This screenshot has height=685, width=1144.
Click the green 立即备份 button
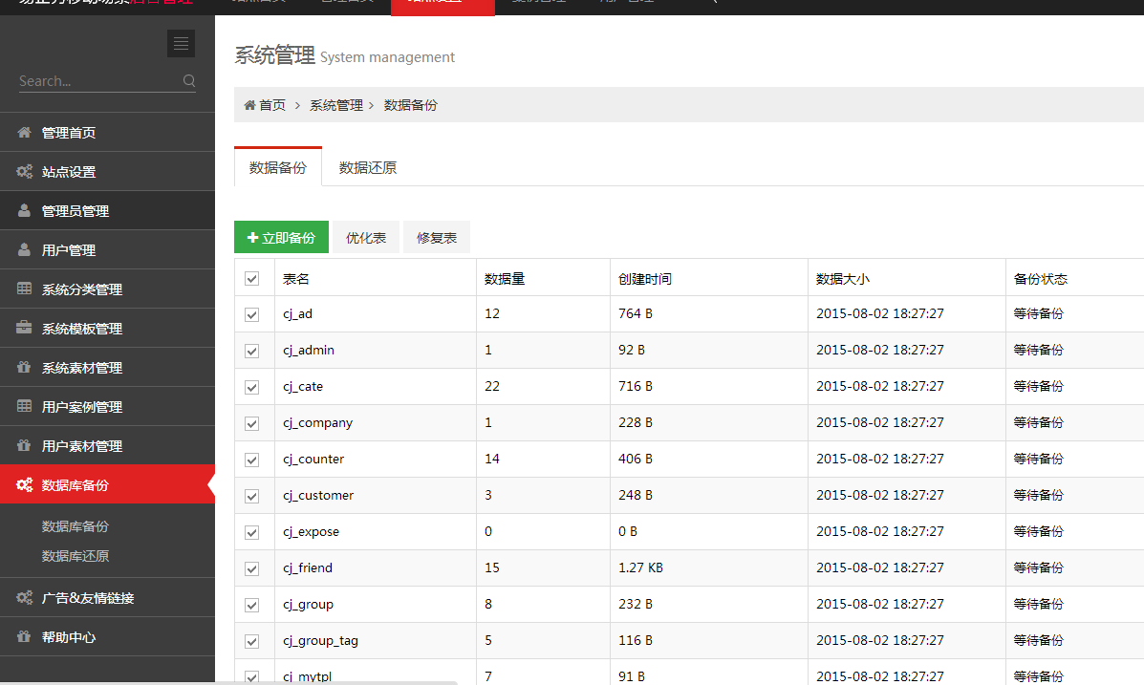click(281, 238)
